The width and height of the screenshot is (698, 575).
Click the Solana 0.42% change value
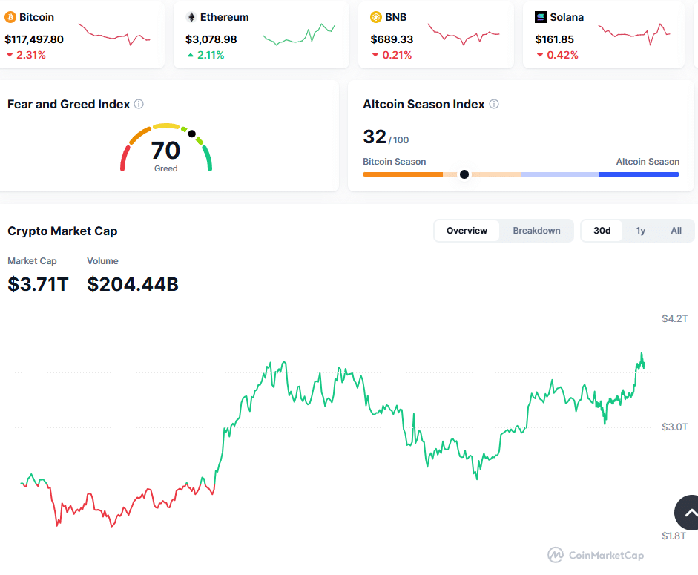click(563, 55)
